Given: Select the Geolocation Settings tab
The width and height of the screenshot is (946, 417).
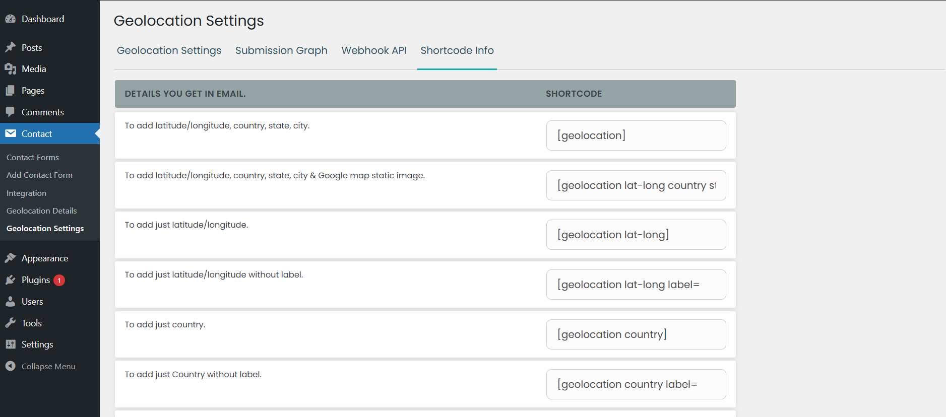Looking at the screenshot, I should click(x=169, y=50).
